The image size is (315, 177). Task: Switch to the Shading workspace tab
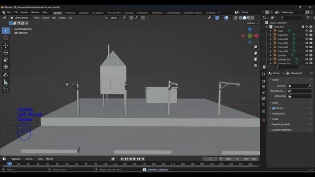(129, 13)
